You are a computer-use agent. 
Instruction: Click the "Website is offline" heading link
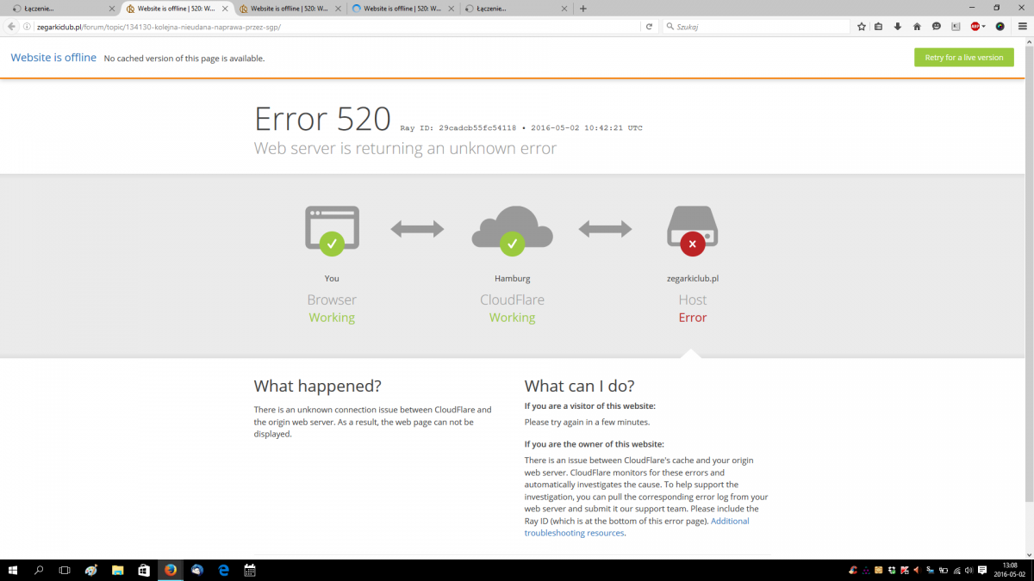point(53,58)
